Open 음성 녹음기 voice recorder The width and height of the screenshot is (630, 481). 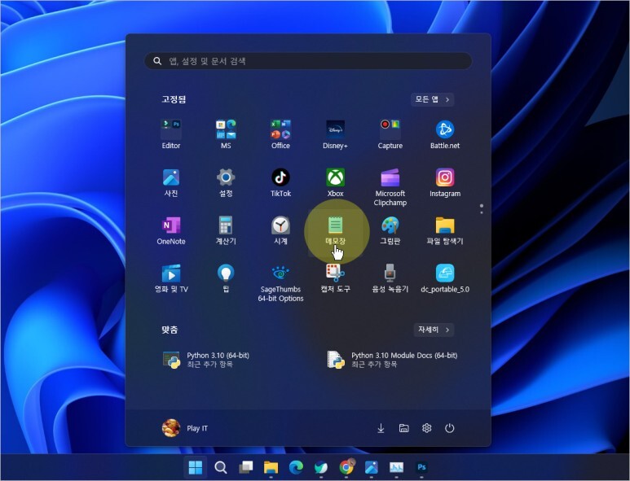tap(390, 278)
